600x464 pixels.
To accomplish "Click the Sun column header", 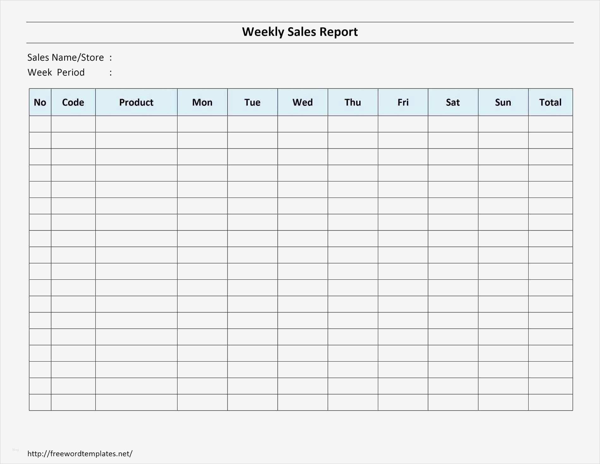I will coord(503,102).
